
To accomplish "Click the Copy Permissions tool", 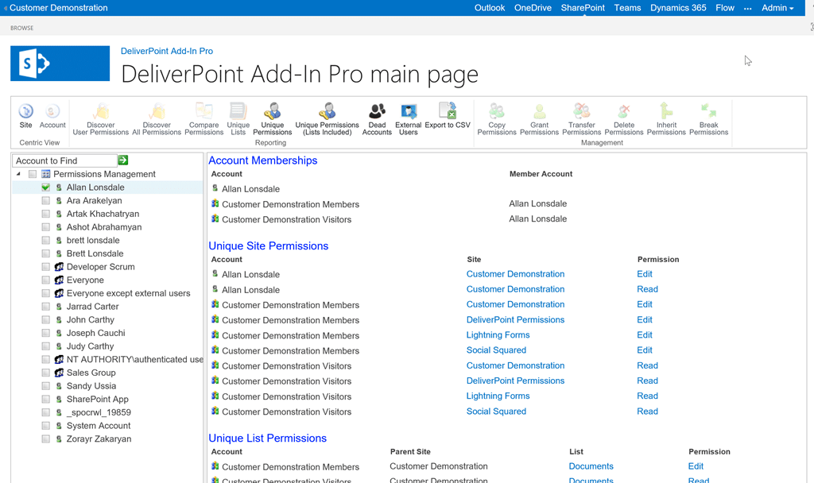I will coord(497,119).
